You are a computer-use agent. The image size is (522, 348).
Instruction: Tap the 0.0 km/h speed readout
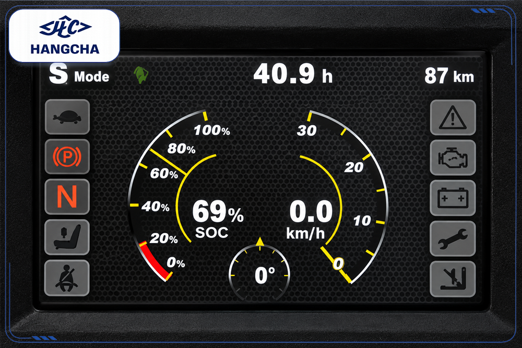[x=310, y=220]
